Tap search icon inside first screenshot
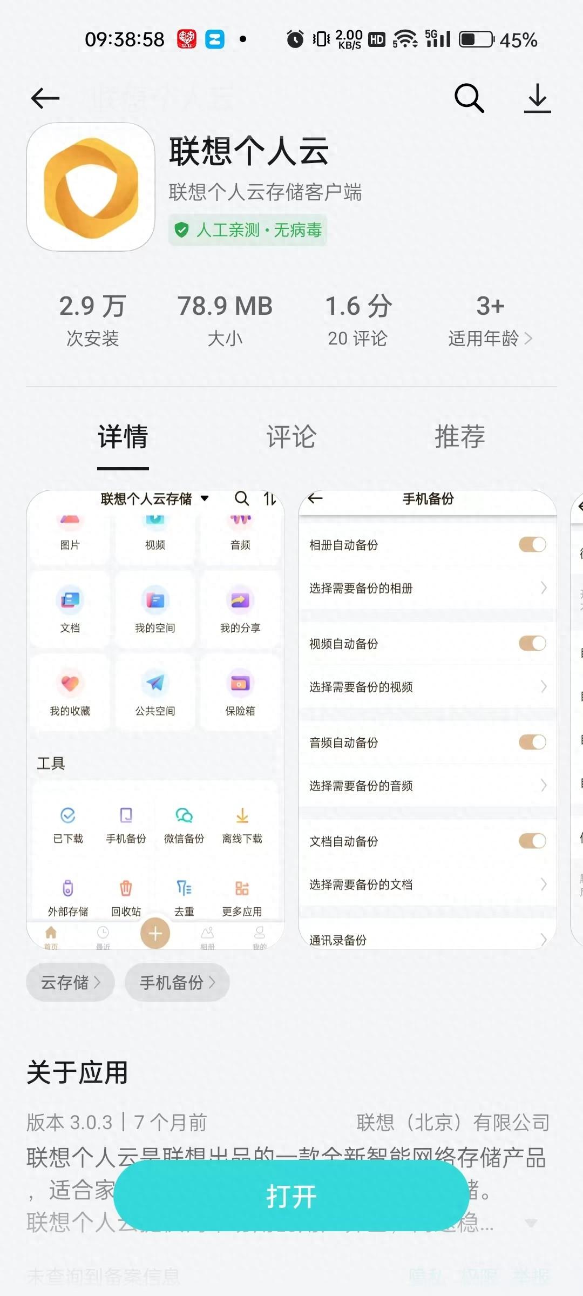 coord(242,498)
